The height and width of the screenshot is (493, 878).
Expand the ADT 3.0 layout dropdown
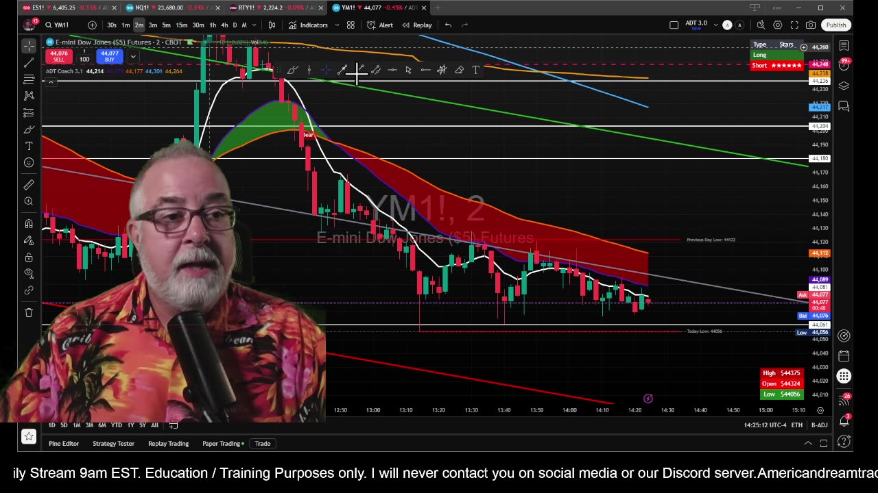[715, 25]
